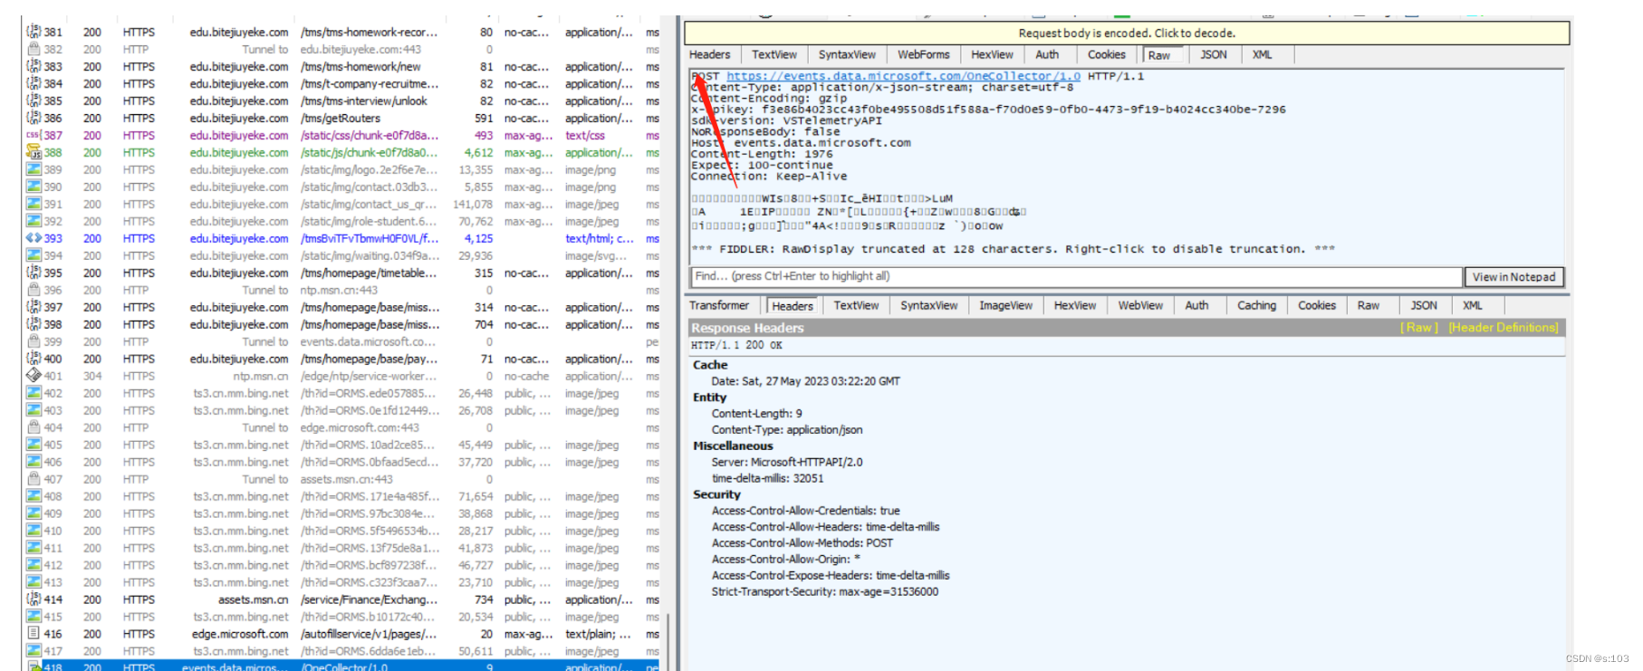Select the response Headers tab
The height and width of the screenshot is (671, 1643).
click(793, 306)
